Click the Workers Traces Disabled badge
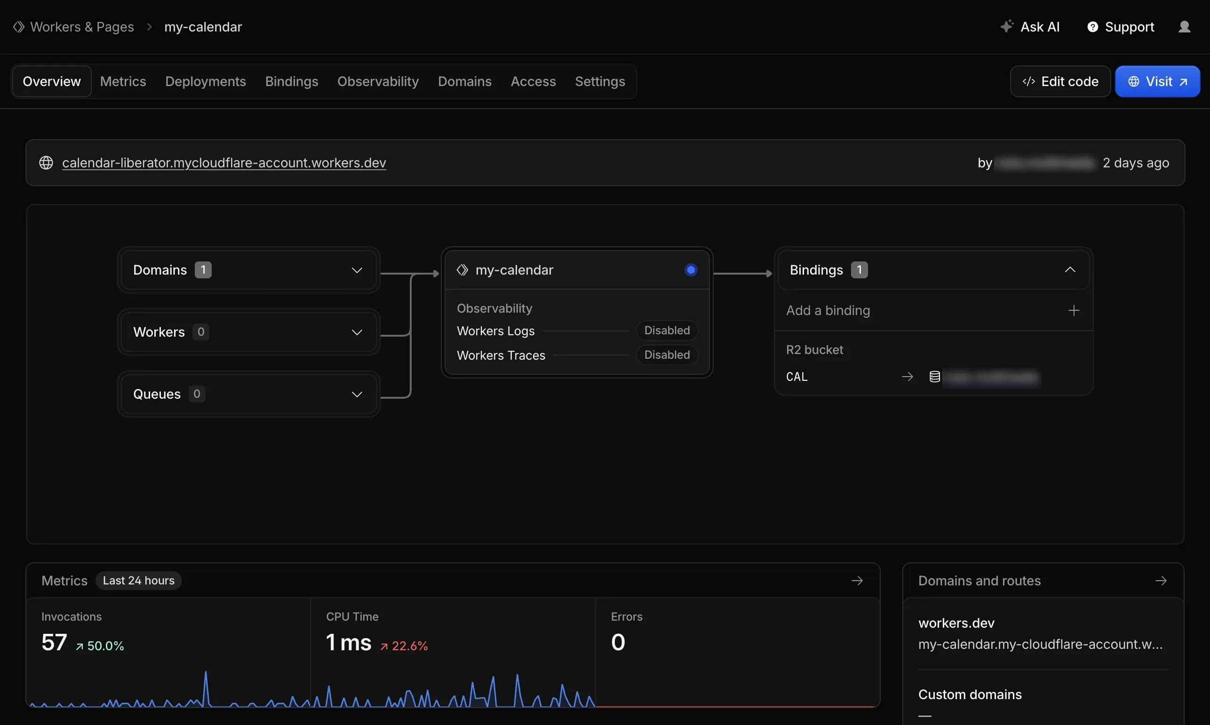This screenshot has width=1210, height=725. click(x=667, y=355)
